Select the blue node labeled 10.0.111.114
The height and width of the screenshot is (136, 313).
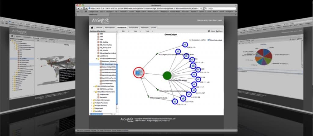coord(175,101)
